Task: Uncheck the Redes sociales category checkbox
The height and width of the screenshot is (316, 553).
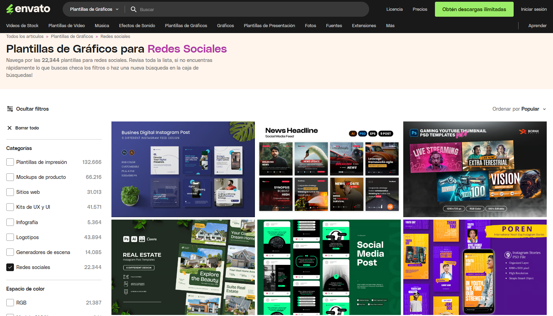Action: tap(10, 267)
